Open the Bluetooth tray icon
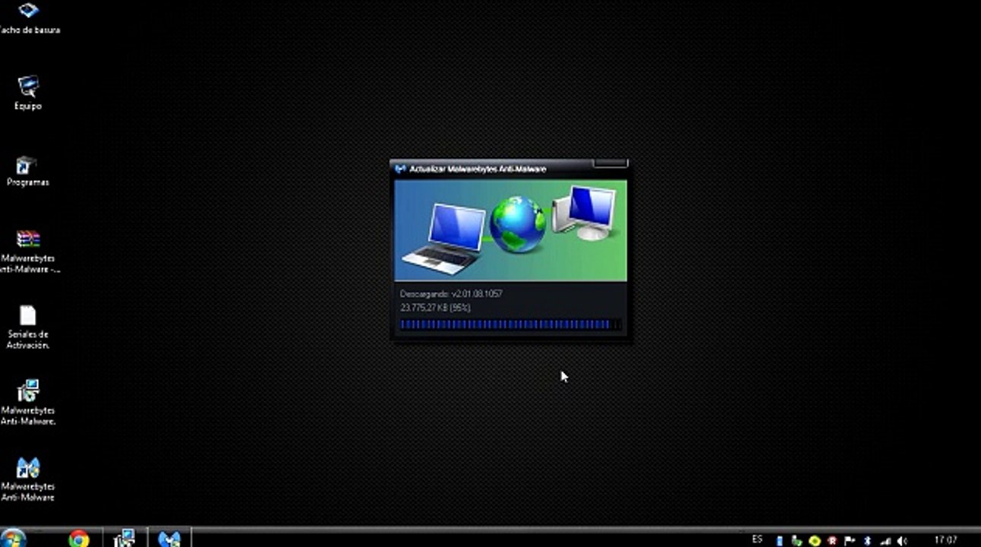Screen dimensions: 981x547 click(867, 541)
